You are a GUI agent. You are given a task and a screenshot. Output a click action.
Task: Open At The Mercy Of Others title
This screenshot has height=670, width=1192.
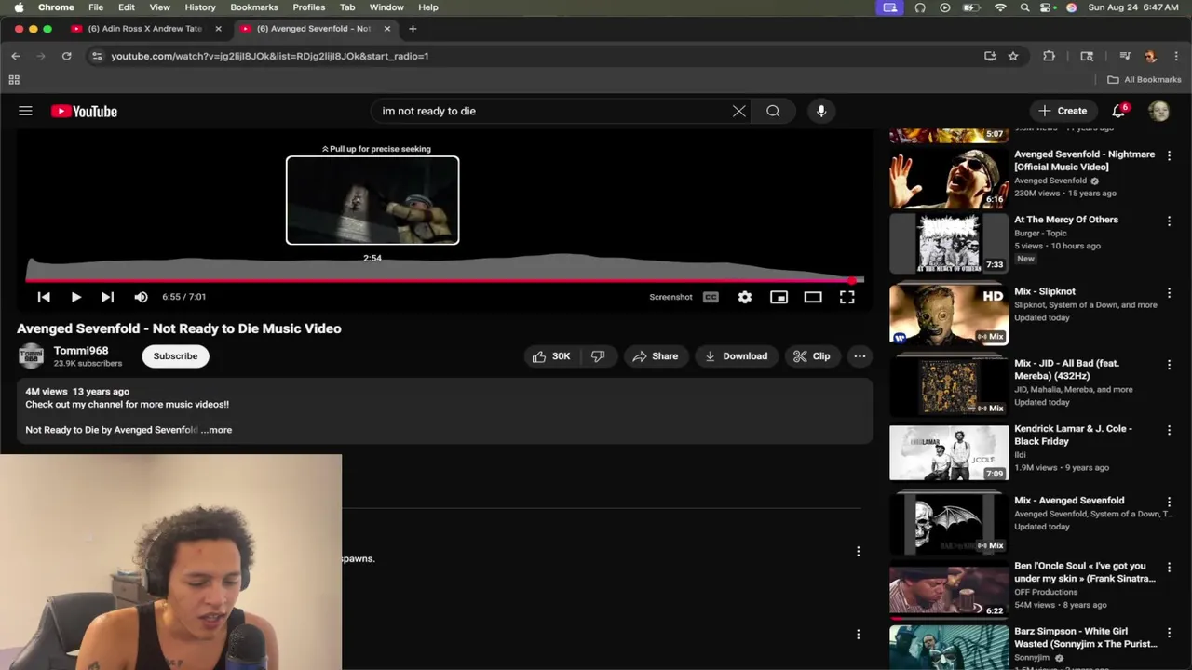[1066, 220]
